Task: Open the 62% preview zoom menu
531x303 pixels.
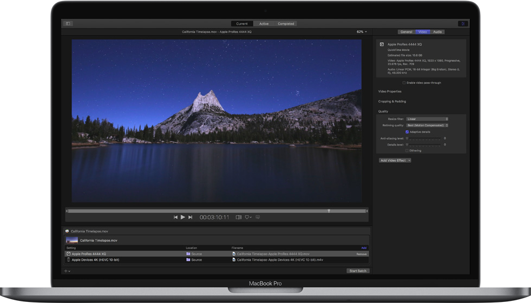Action: tap(362, 32)
